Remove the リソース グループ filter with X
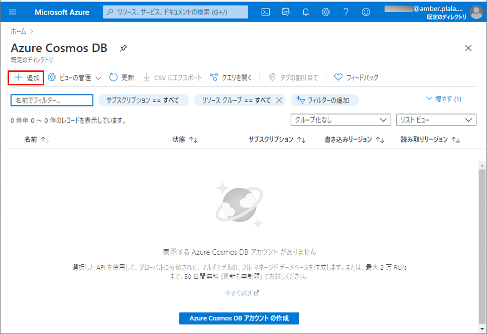Screen dimensions: 487x334 tap(279, 100)
